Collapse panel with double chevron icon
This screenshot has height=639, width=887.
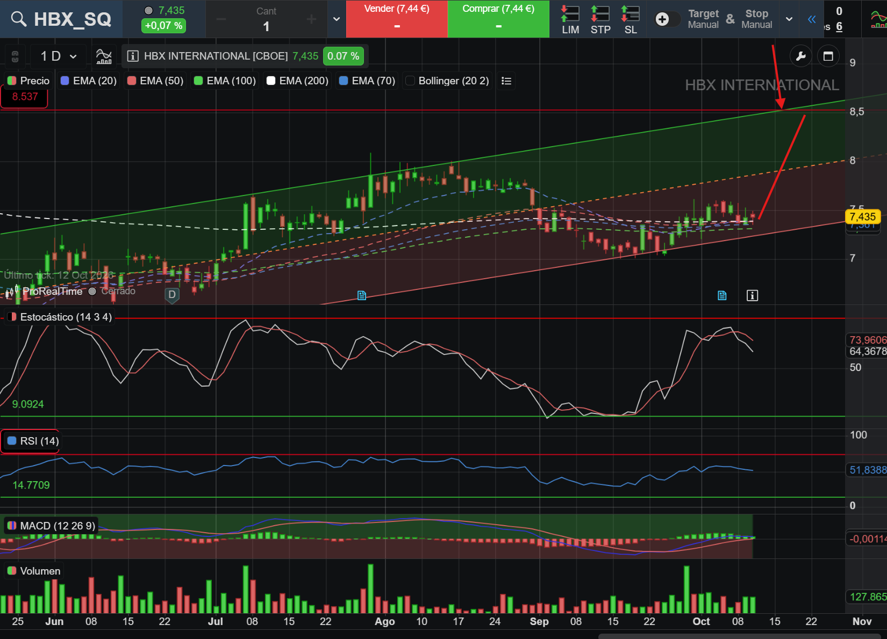pos(812,19)
